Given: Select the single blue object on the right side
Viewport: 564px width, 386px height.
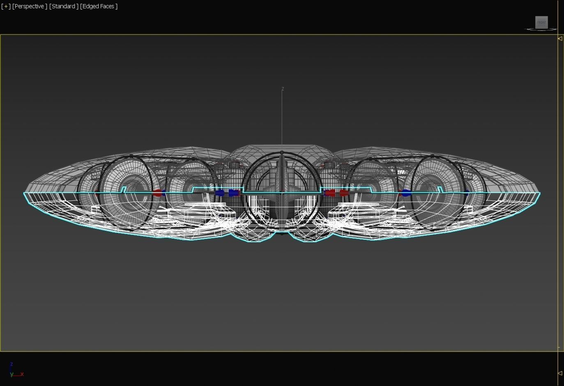Looking at the screenshot, I should 406,193.
